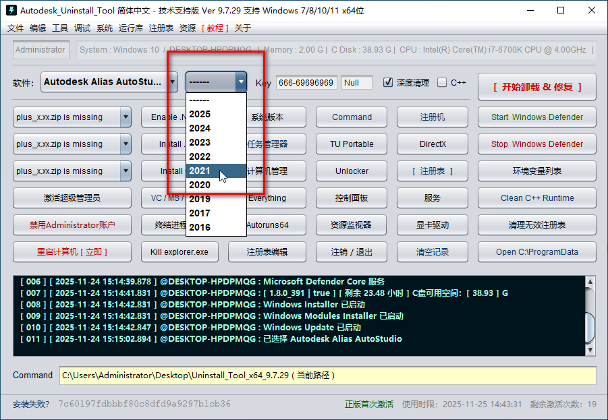Uncheck the 深度清理 checkbox
608x420 pixels.
coord(388,82)
